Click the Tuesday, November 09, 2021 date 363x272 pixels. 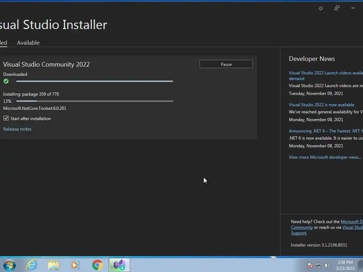pyautogui.click(x=316, y=93)
